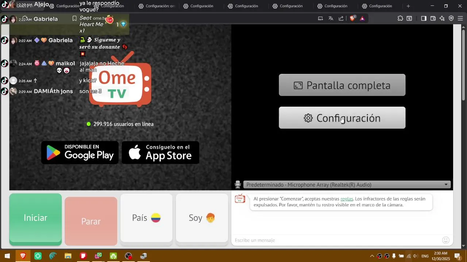This screenshot has width=467, height=262.
Task: Click the 'y kick?' chat message
Action: tap(88, 81)
